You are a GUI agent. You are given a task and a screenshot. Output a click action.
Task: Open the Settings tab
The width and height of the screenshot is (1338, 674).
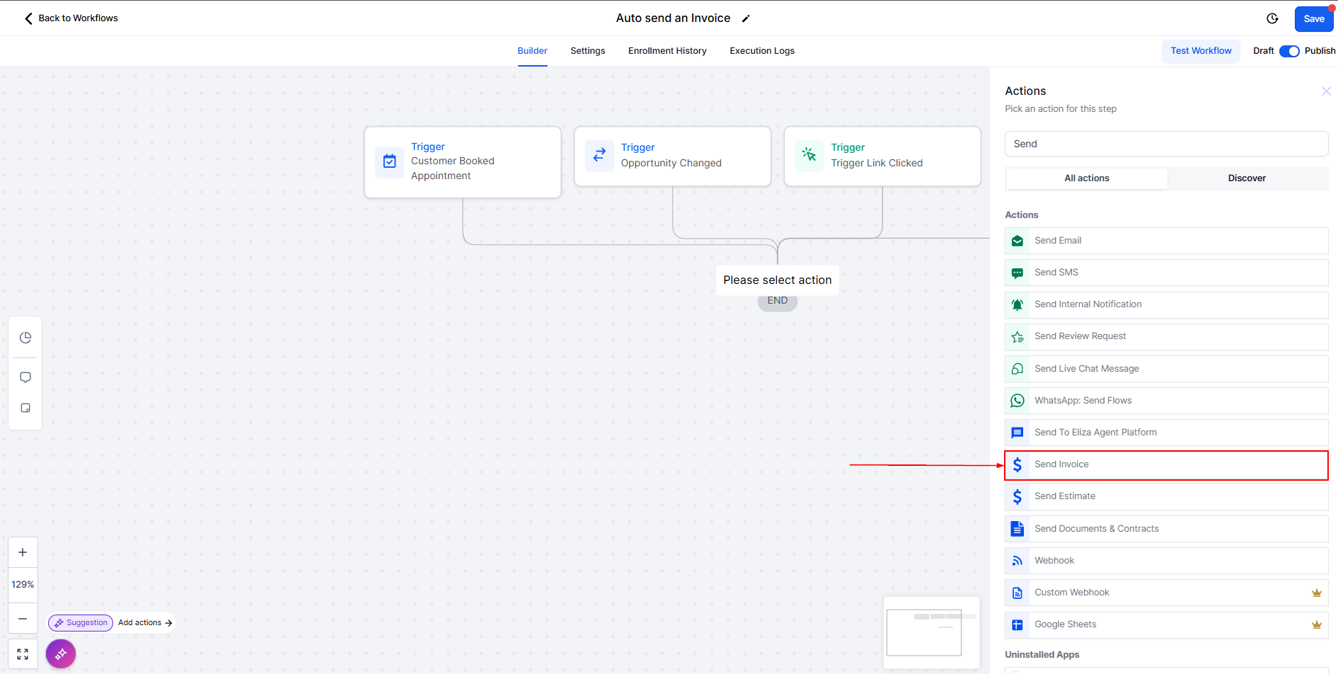588,51
